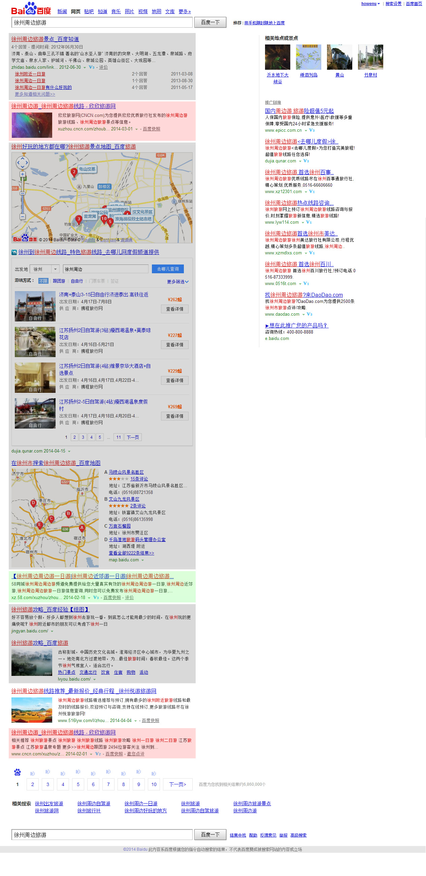Screen dimensions: 426x876
Task: Click marker C on regional map
Action: tap(51, 519)
